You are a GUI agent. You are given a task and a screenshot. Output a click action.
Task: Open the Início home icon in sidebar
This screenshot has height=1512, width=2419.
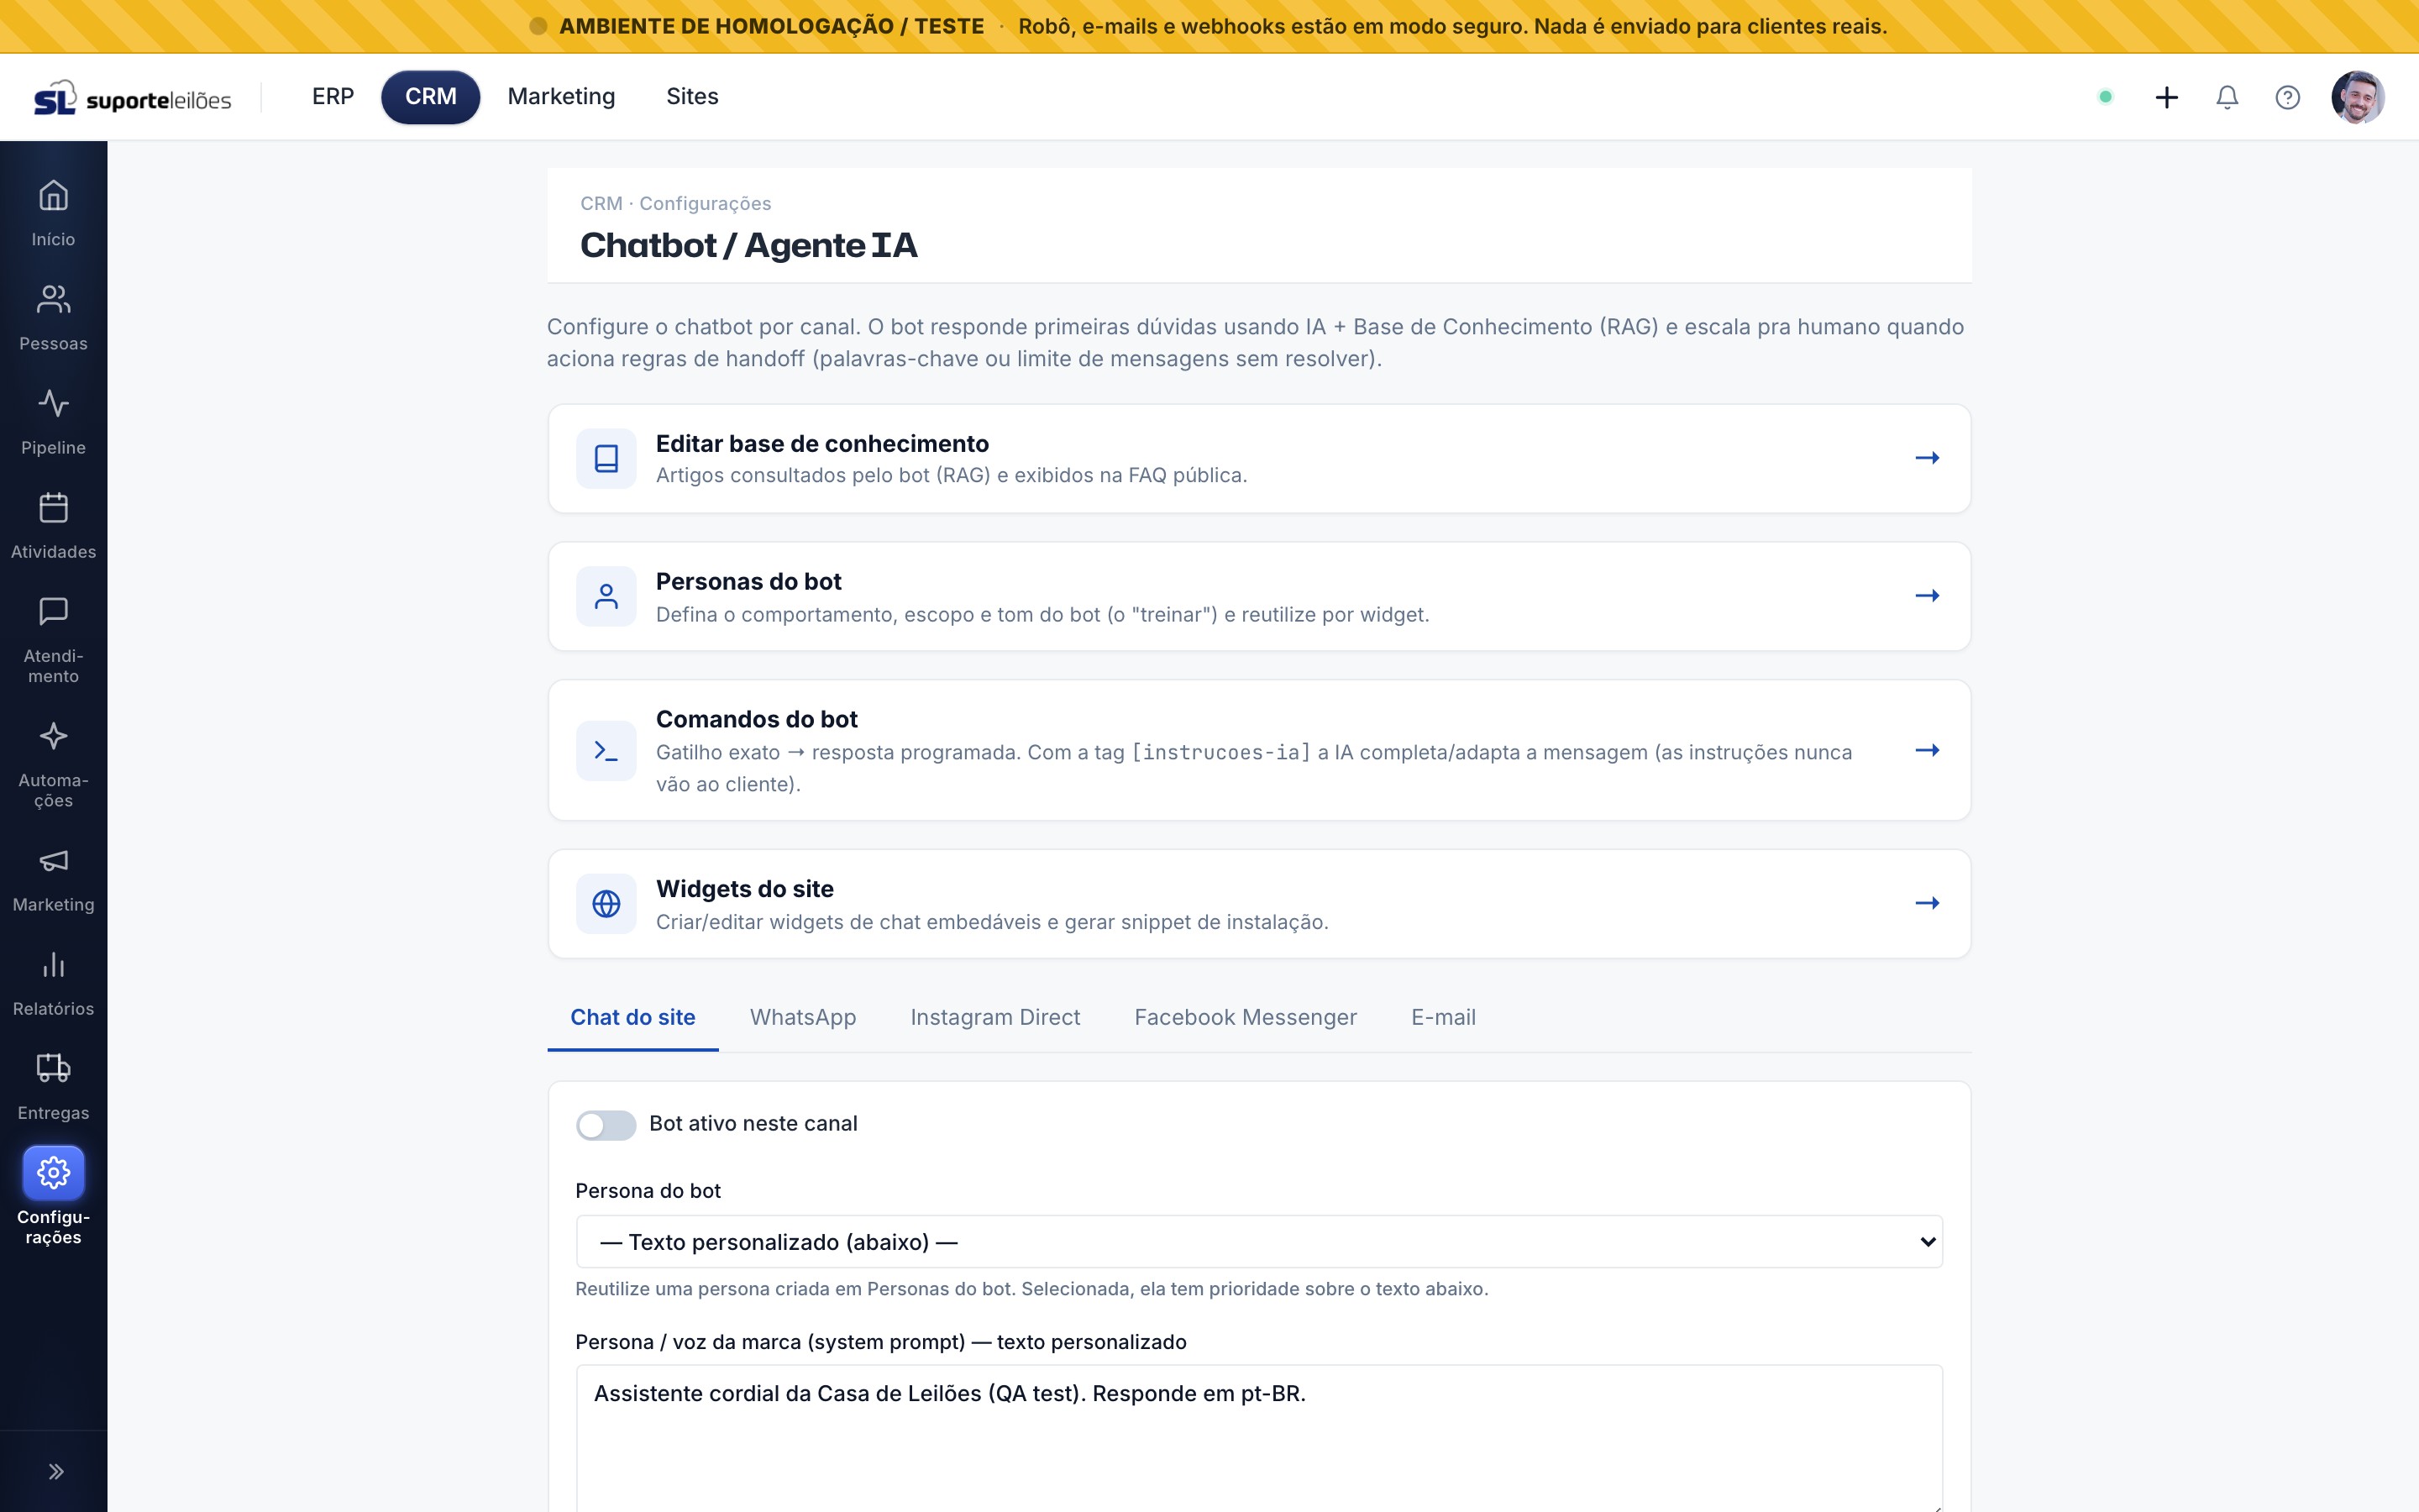[x=53, y=195]
